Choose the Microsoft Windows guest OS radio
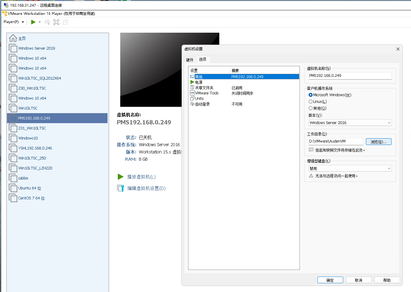This screenshot has width=411, height=292. click(x=310, y=95)
